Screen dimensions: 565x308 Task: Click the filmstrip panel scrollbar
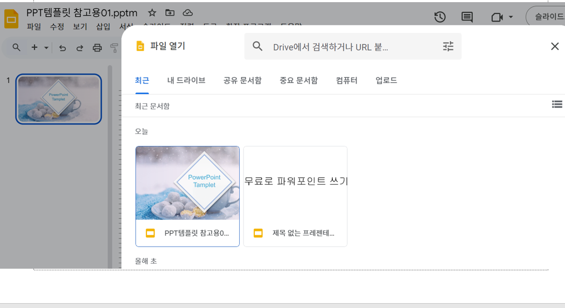(x=110, y=166)
